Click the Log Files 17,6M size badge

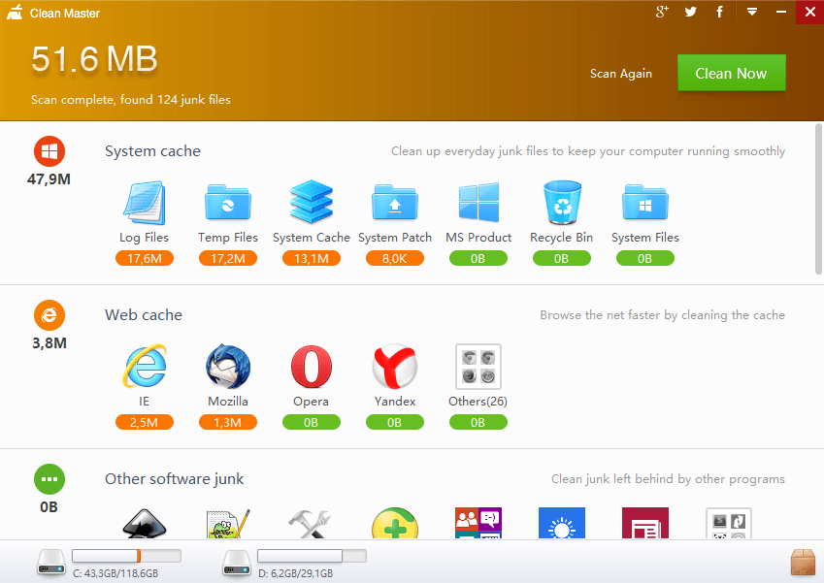tap(145, 258)
